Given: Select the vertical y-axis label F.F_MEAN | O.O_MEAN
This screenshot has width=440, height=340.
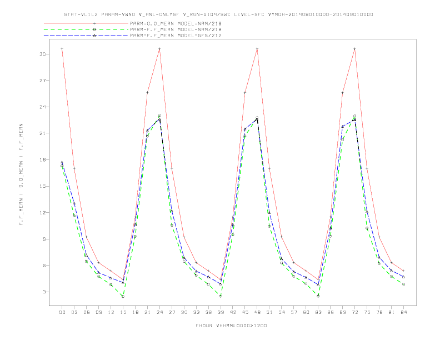Looking at the screenshot, I should pos(21,174).
